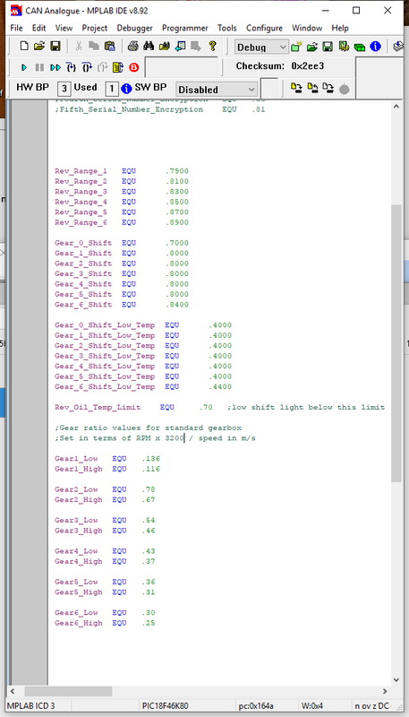Click the Paste clipboard icon
Viewport: 409px width, 717px height.
109,47
